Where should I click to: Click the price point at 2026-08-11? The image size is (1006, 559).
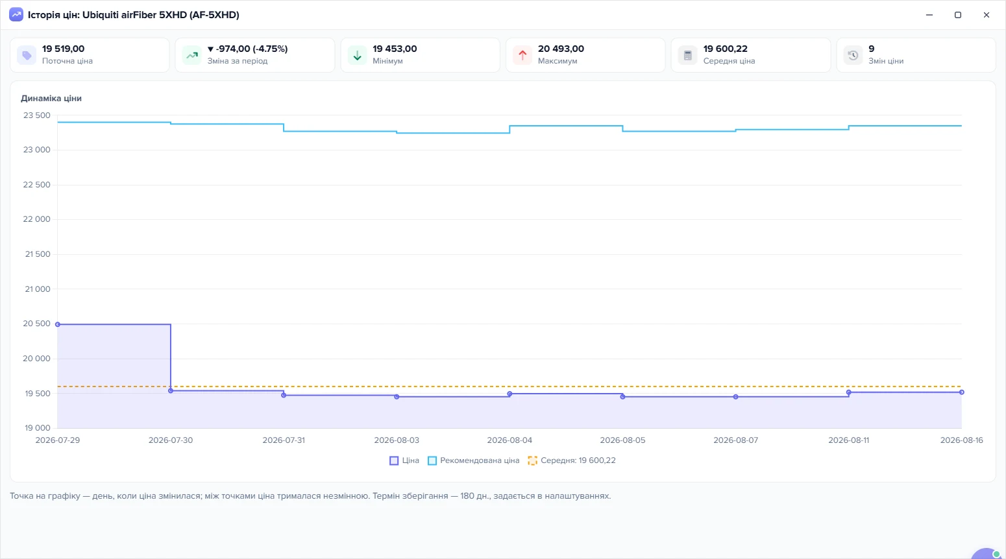click(848, 392)
